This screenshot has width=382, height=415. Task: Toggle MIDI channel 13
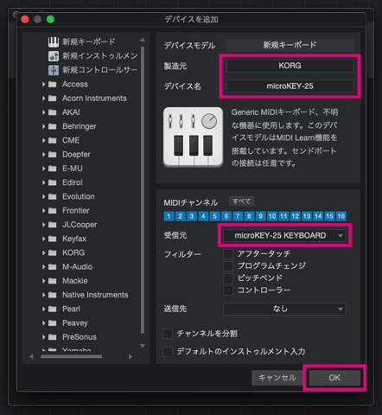click(x=307, y=216)
